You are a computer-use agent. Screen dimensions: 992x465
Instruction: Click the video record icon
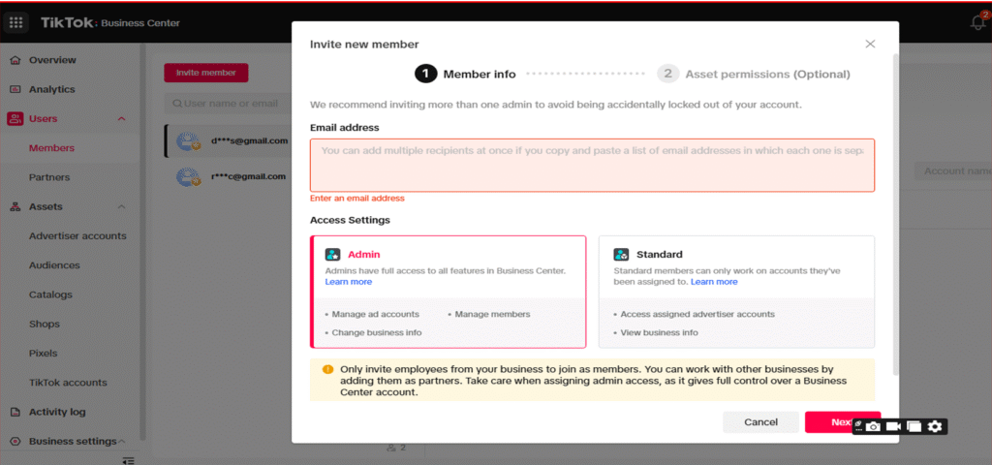point(893,426)
